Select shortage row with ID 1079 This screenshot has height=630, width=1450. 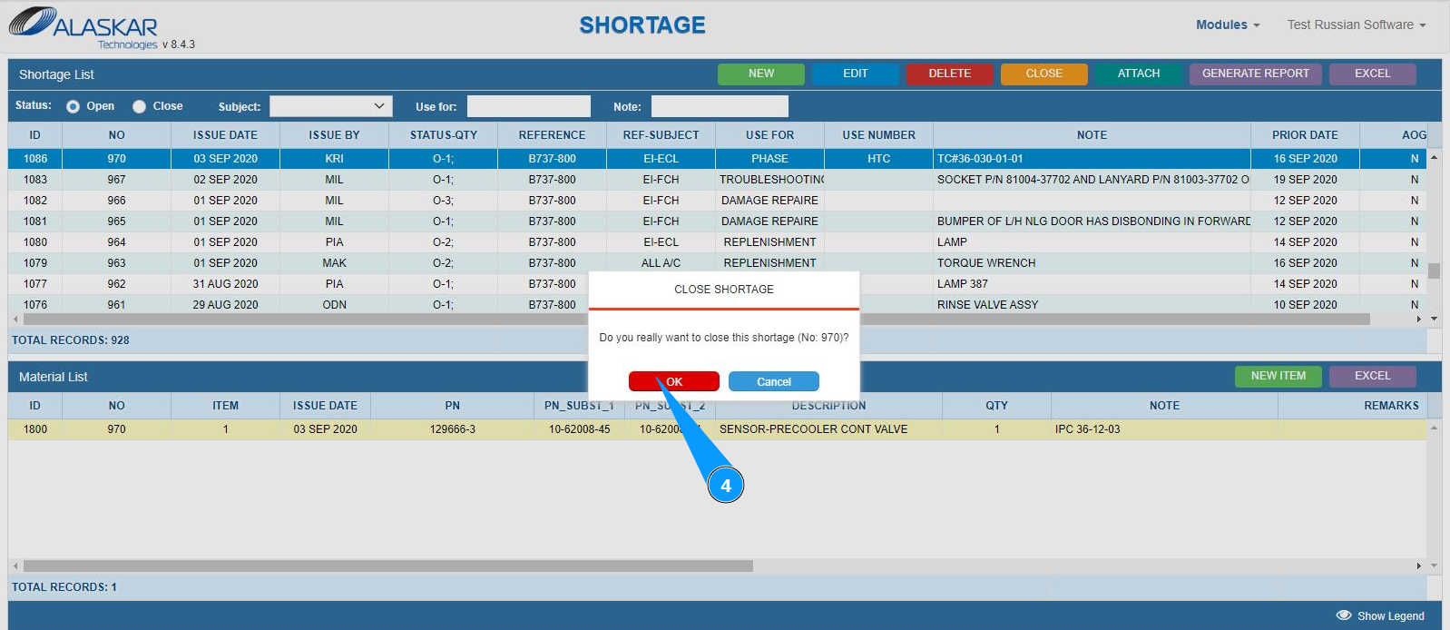coord(717,263)
